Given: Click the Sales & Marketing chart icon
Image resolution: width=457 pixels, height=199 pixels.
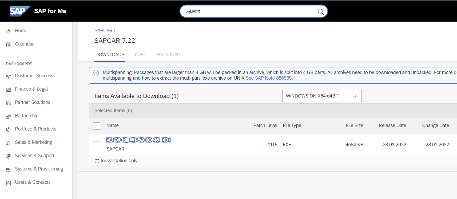Looking at the screenshot, I should click(8, 143).
